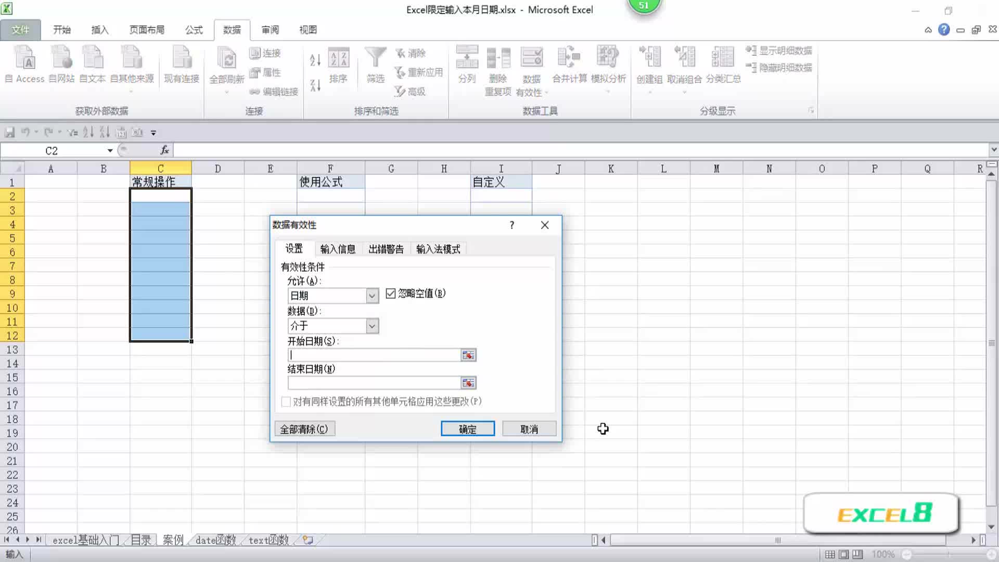Click the insert function fx icon

[164, 150]
